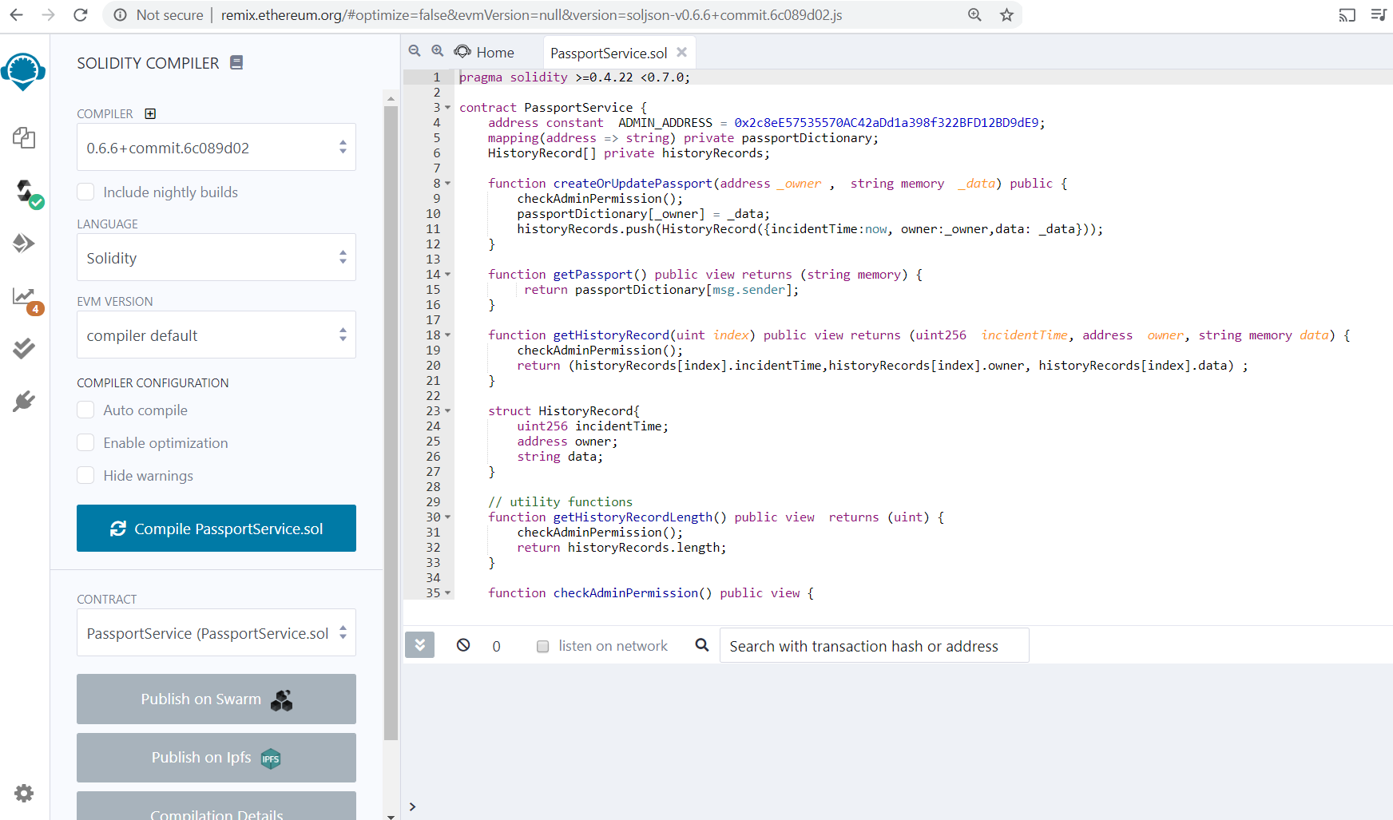Image resolution: width=1393 pixels, height=820 pixels.
Task: Collapse the terminal with double-chevron icon
Action: (x=419, y=645)
